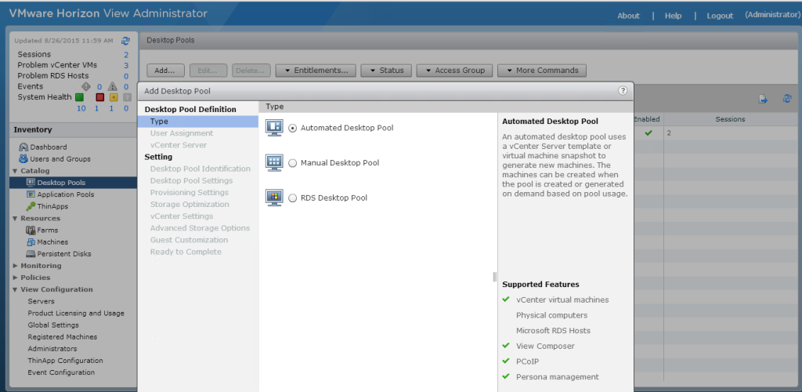Open Registered Machines item

point(63,337)
